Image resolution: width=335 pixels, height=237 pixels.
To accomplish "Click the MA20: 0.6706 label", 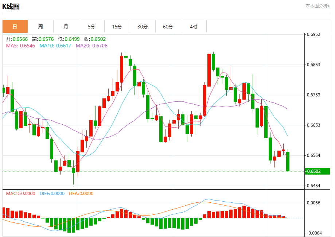I will [91, 46].
